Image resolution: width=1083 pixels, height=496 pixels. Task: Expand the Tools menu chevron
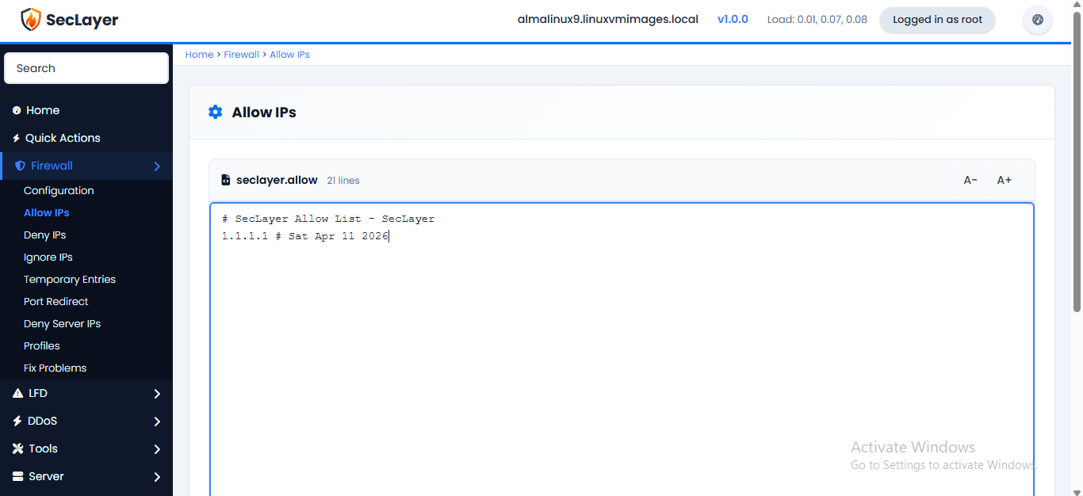tap(157, 449)
